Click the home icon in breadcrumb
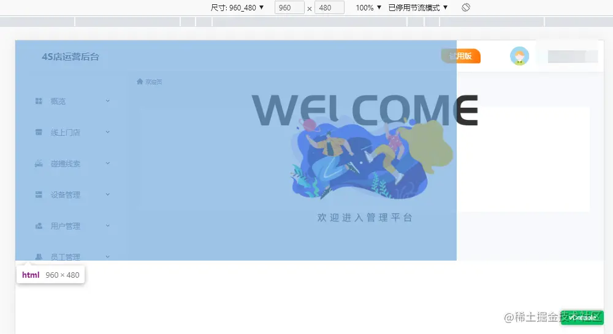613x334 pixels. pos(140,81)
